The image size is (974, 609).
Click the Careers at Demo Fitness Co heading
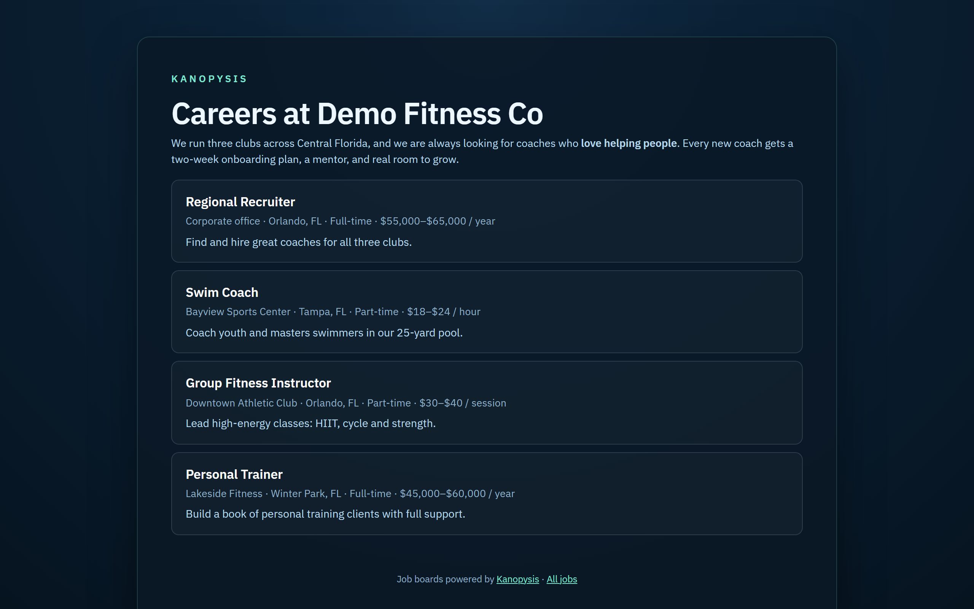[x=357, y=113]
